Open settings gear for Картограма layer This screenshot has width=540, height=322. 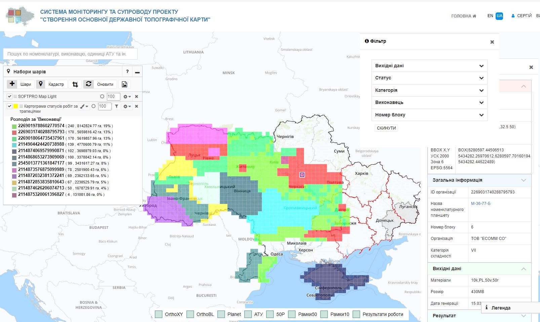[127, 106]
